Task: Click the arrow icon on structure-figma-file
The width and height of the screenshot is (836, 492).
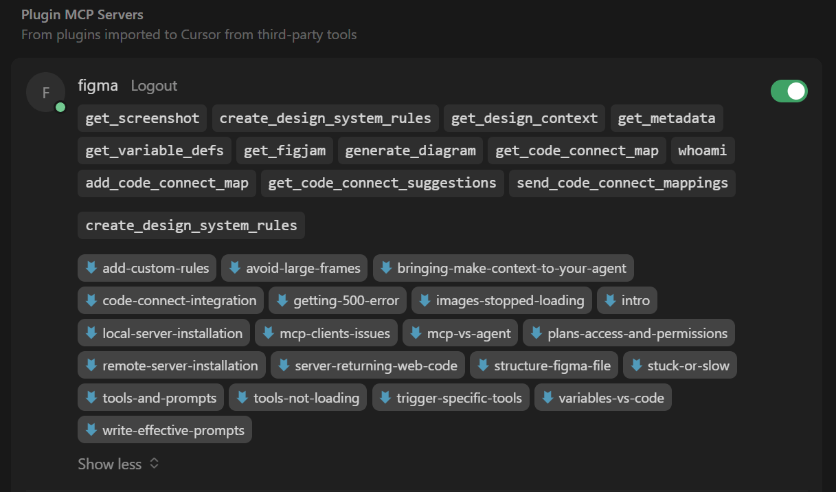Action: tap(483, 365)
